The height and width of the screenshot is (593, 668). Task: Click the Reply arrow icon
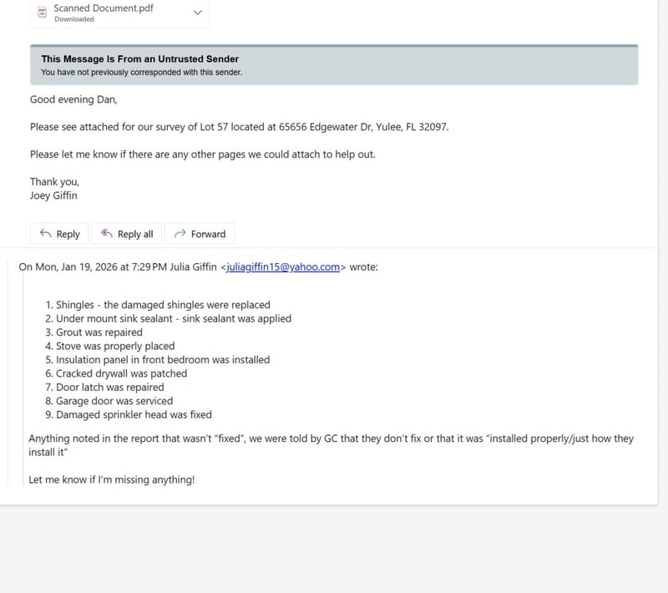[x=45, y=234]
